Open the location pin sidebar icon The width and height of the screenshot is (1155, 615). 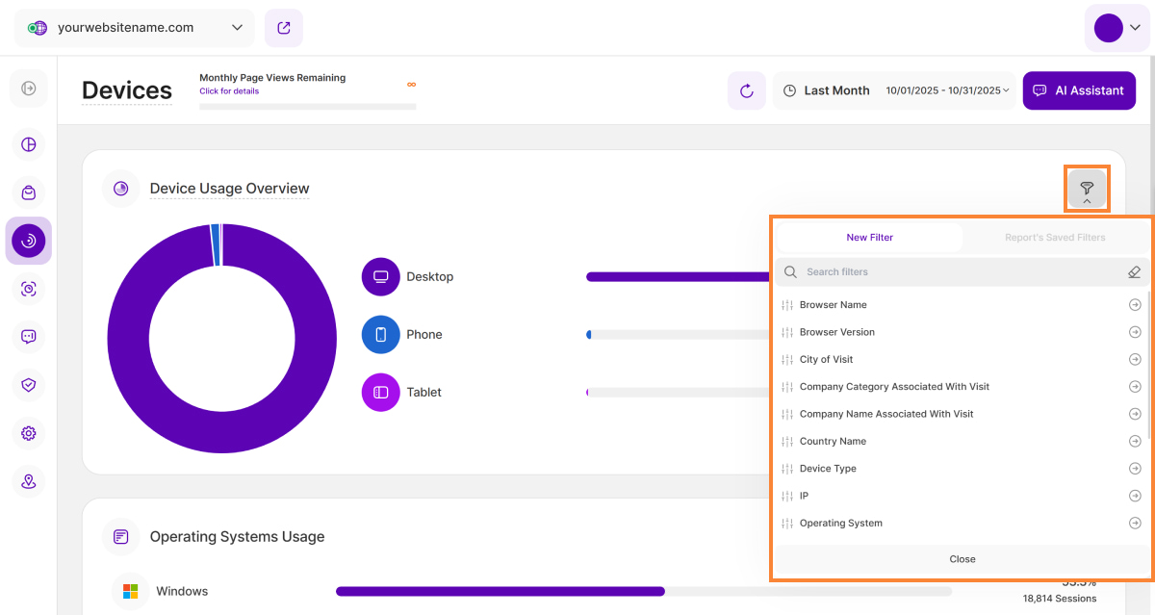[29, 481]
